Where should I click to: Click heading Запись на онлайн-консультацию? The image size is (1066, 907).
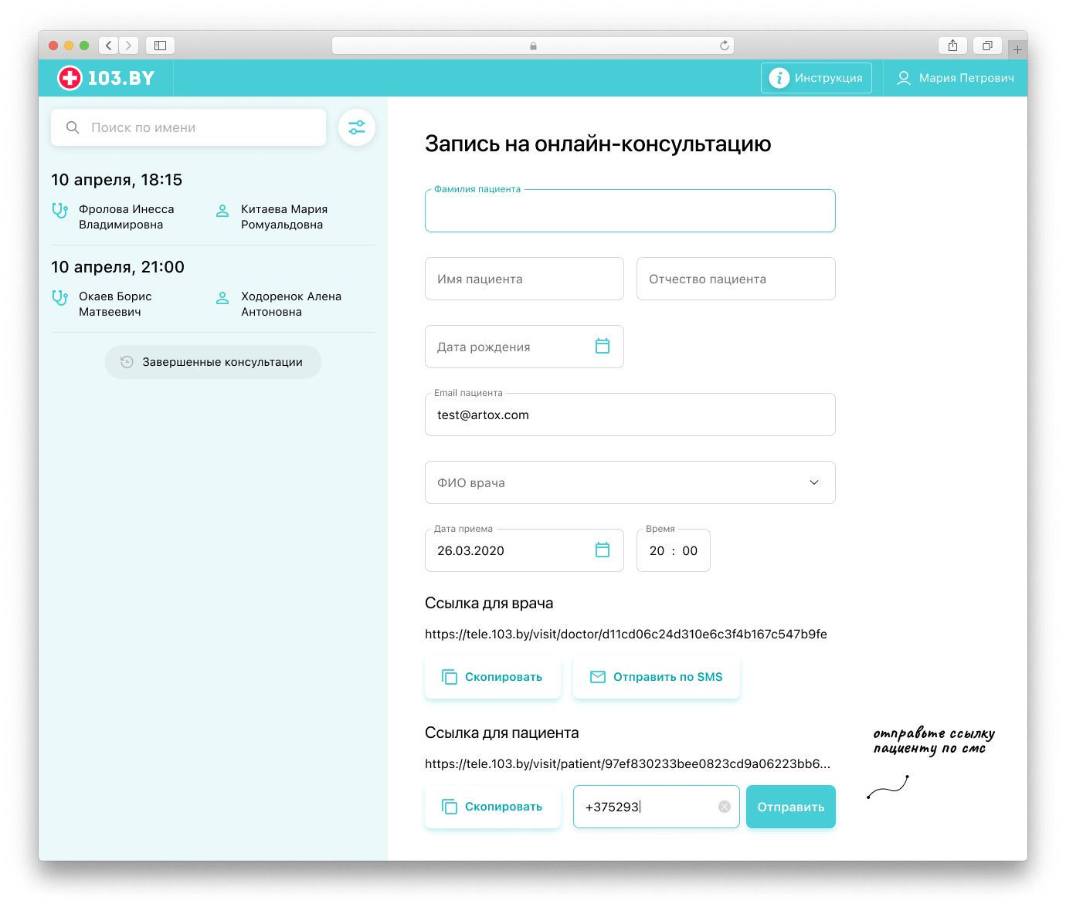point(598,144)
